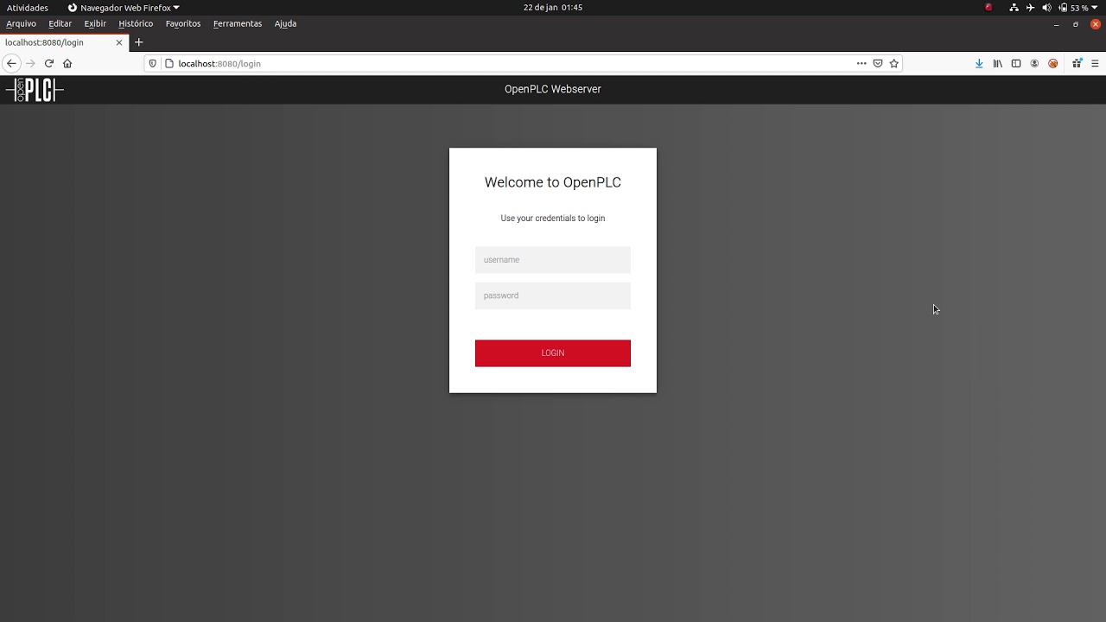
Task: Click the orange blocked extension icon
Action: [x=1052, y=63]
